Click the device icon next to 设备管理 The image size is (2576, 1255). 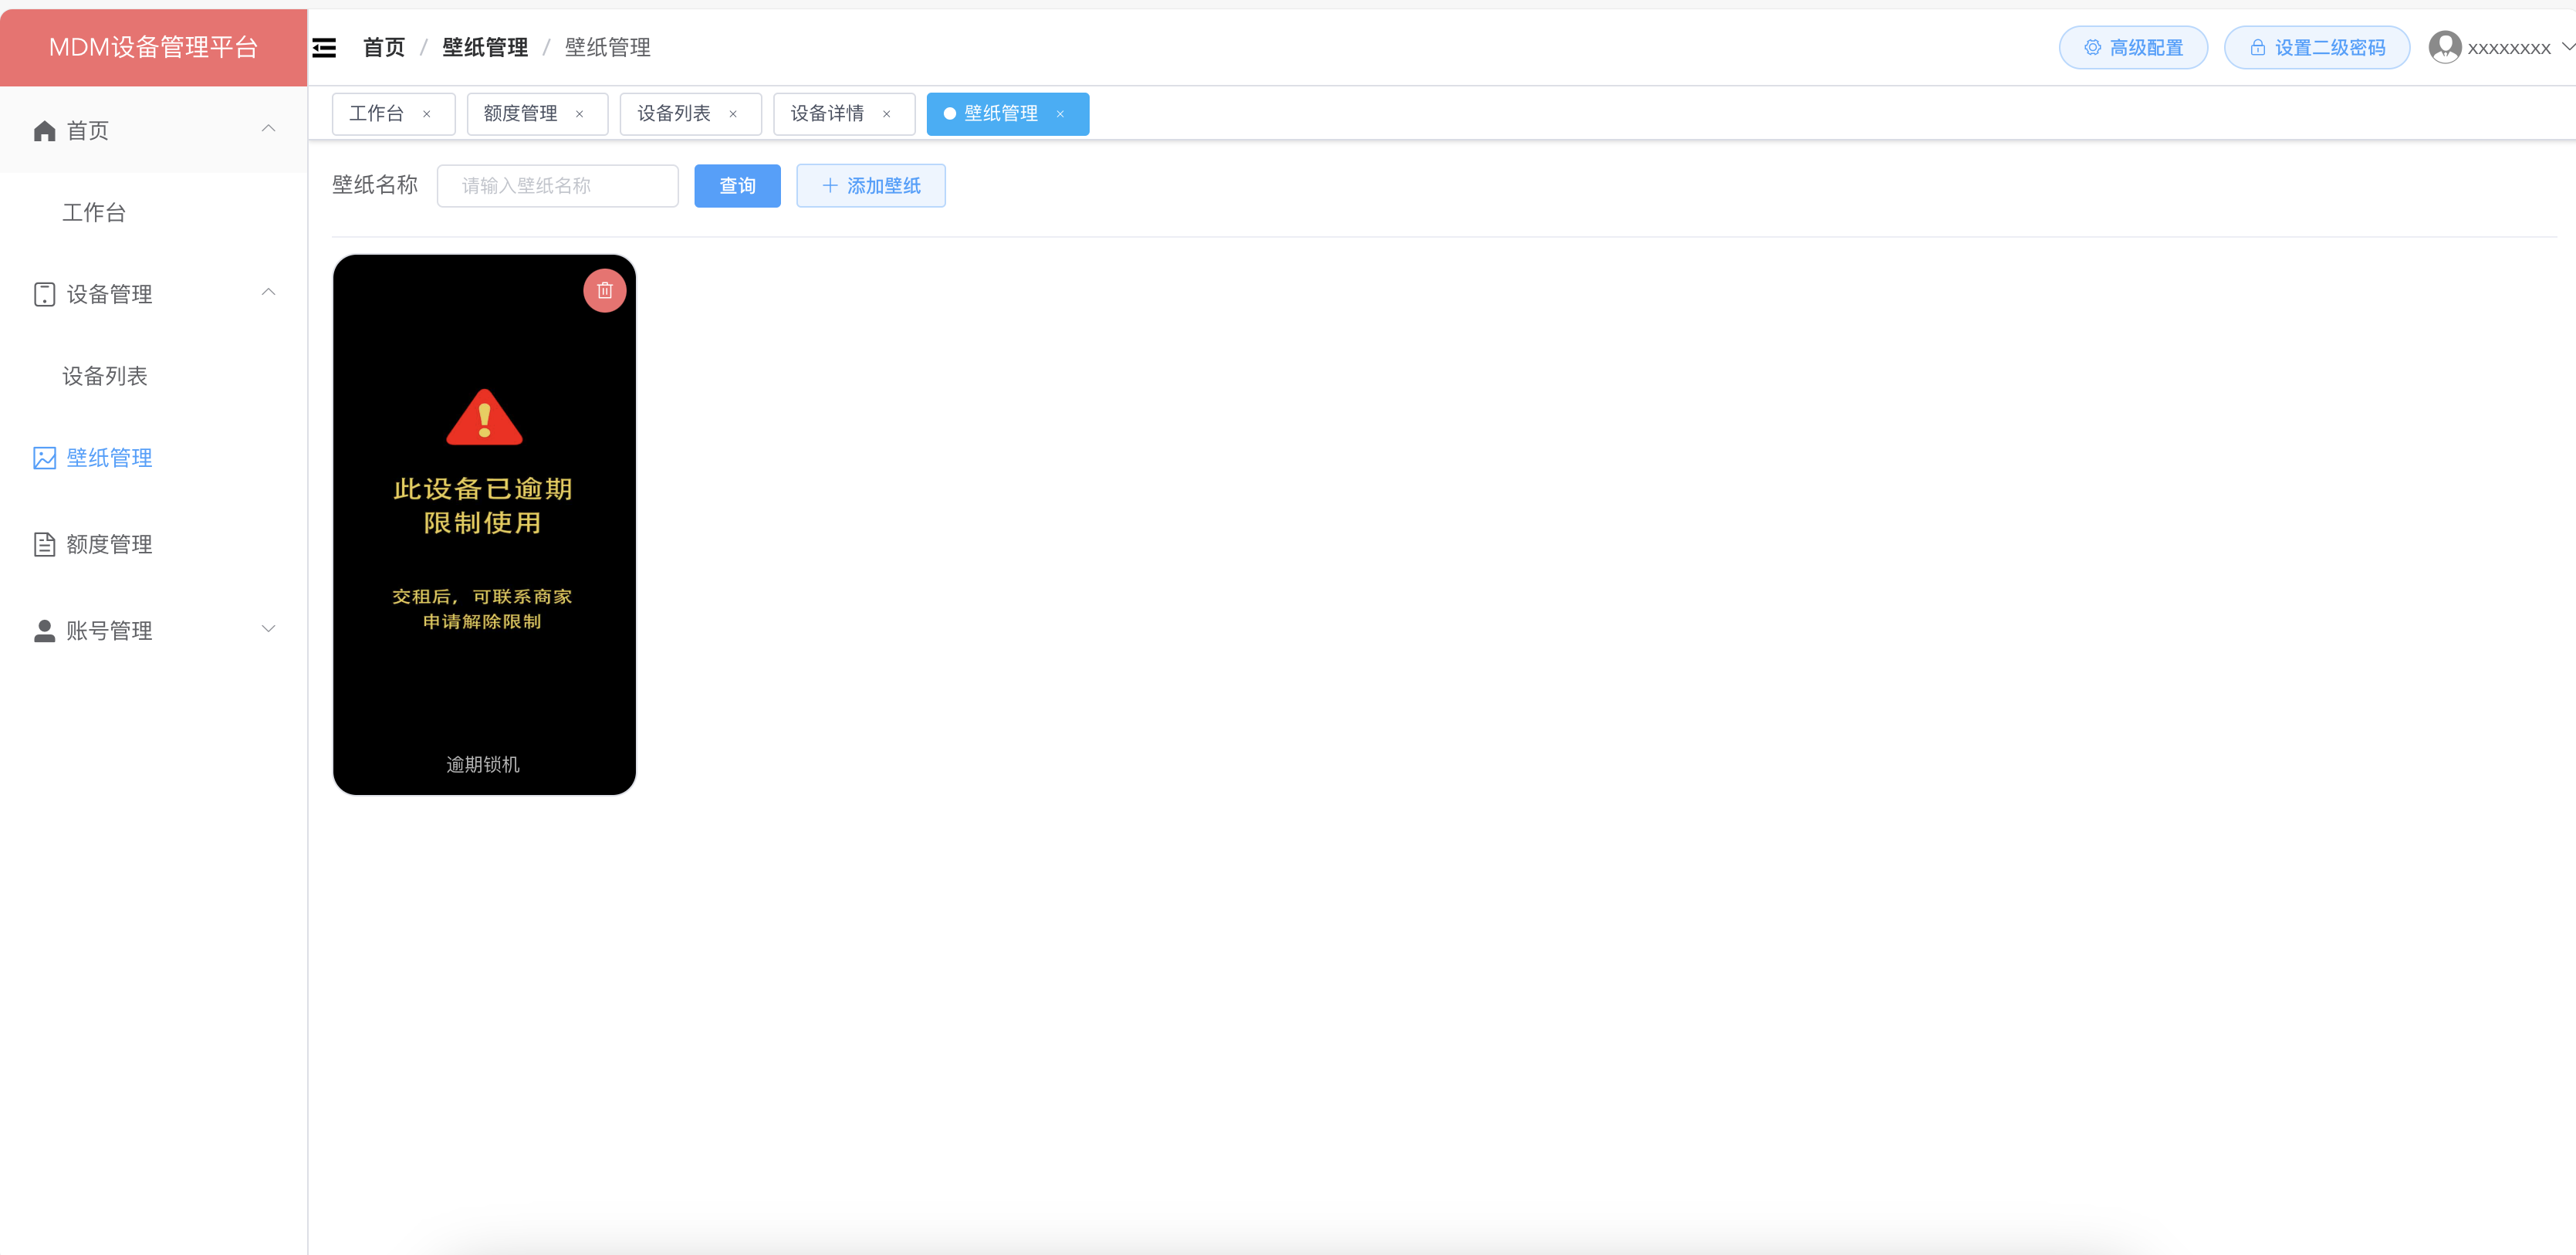44,294
